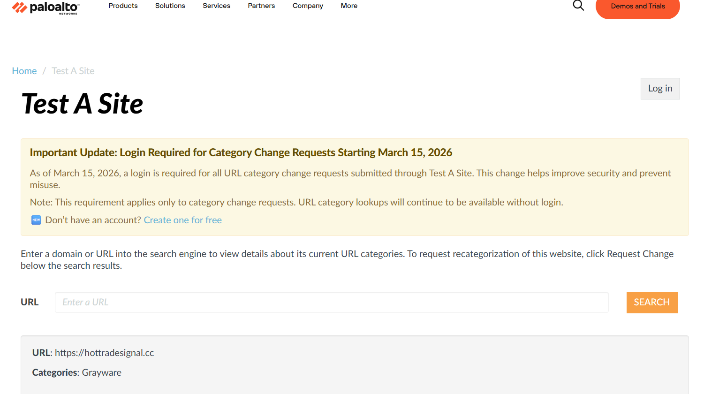Click the "Don't have an account?" text

(93, 220)
